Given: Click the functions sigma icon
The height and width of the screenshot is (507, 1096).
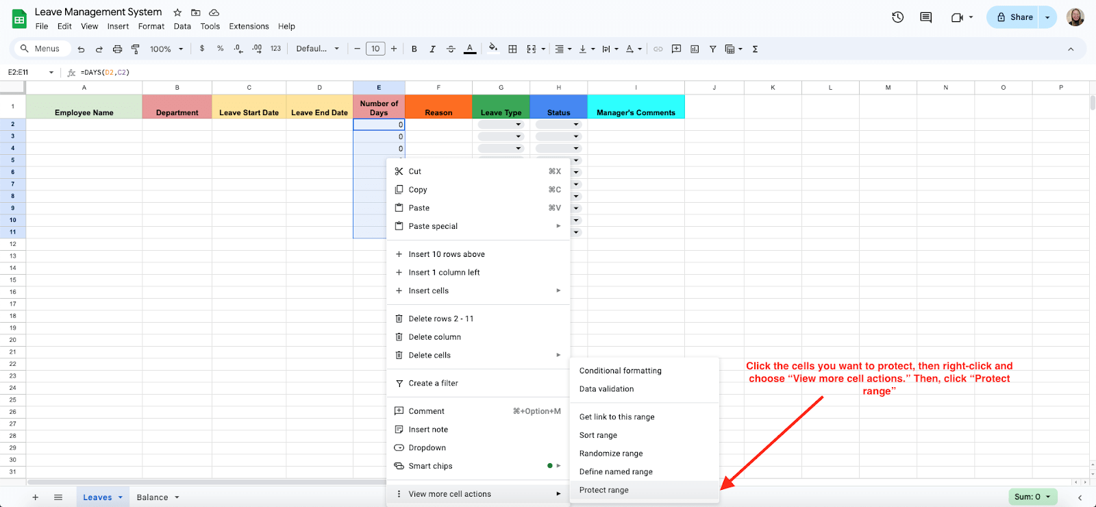Looking at the screenshot, I should pos(755,49).
